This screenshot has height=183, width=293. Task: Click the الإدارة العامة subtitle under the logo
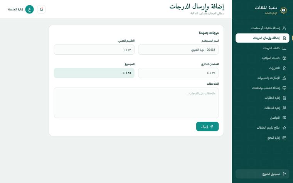tap(271, 13)
